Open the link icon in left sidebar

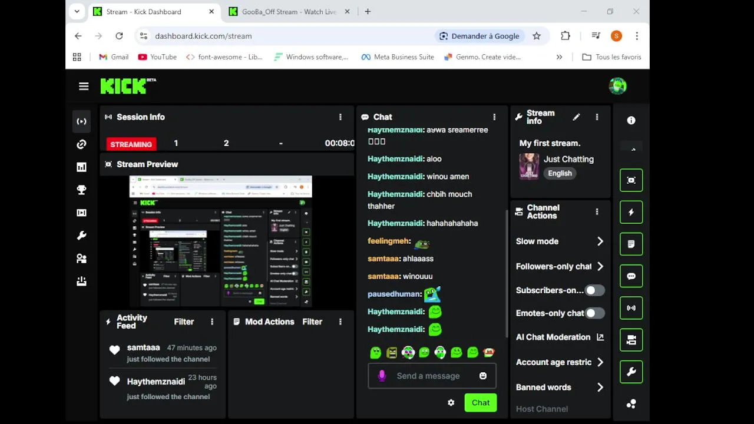(81, 144)
